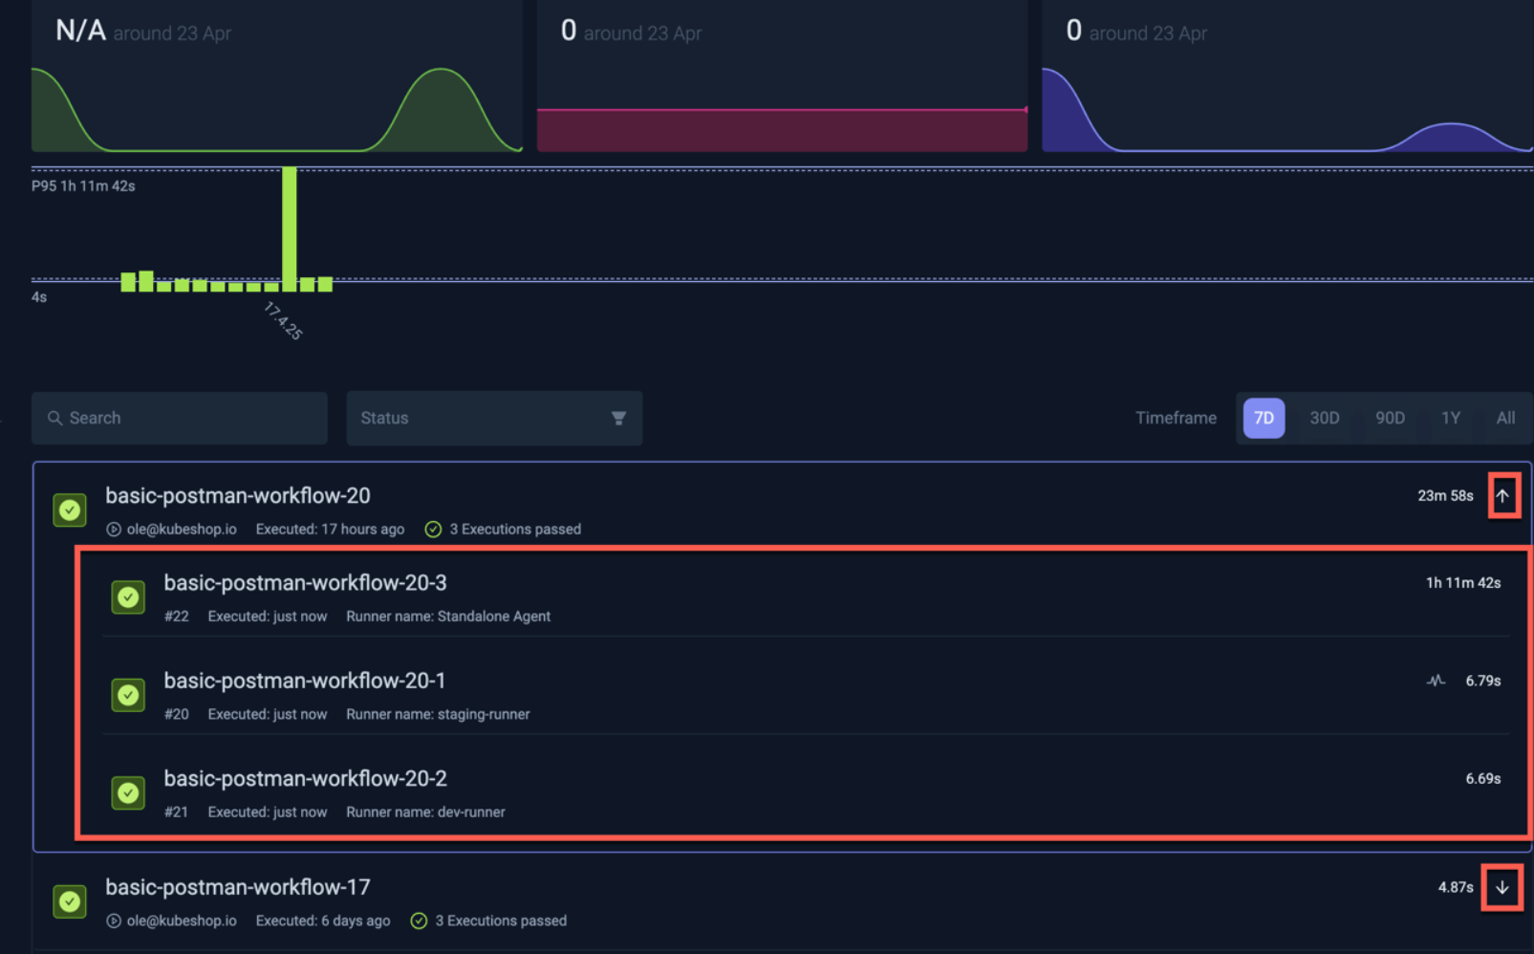Click the tallest green bar in duration chart
This screenshot has width=1534, height=954.
coord(289,228)
